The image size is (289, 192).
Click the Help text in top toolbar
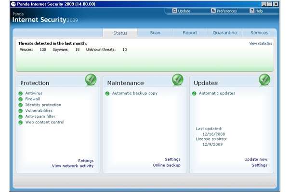[259, 11]
